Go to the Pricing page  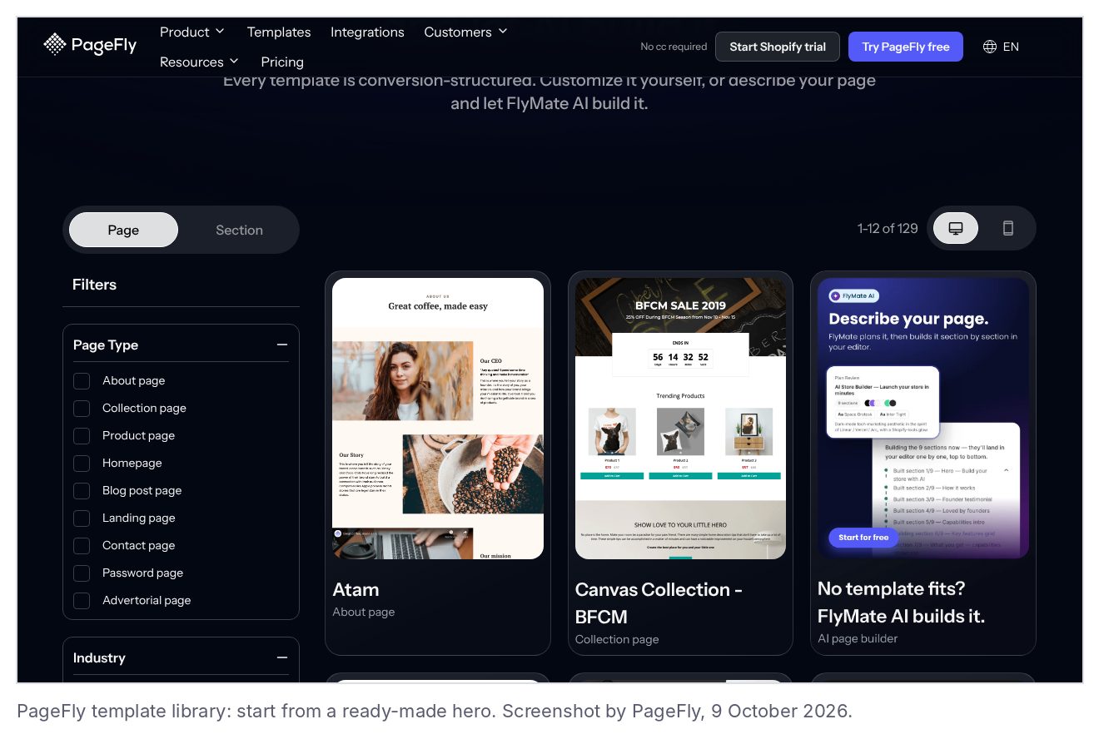tap(282, 62)
